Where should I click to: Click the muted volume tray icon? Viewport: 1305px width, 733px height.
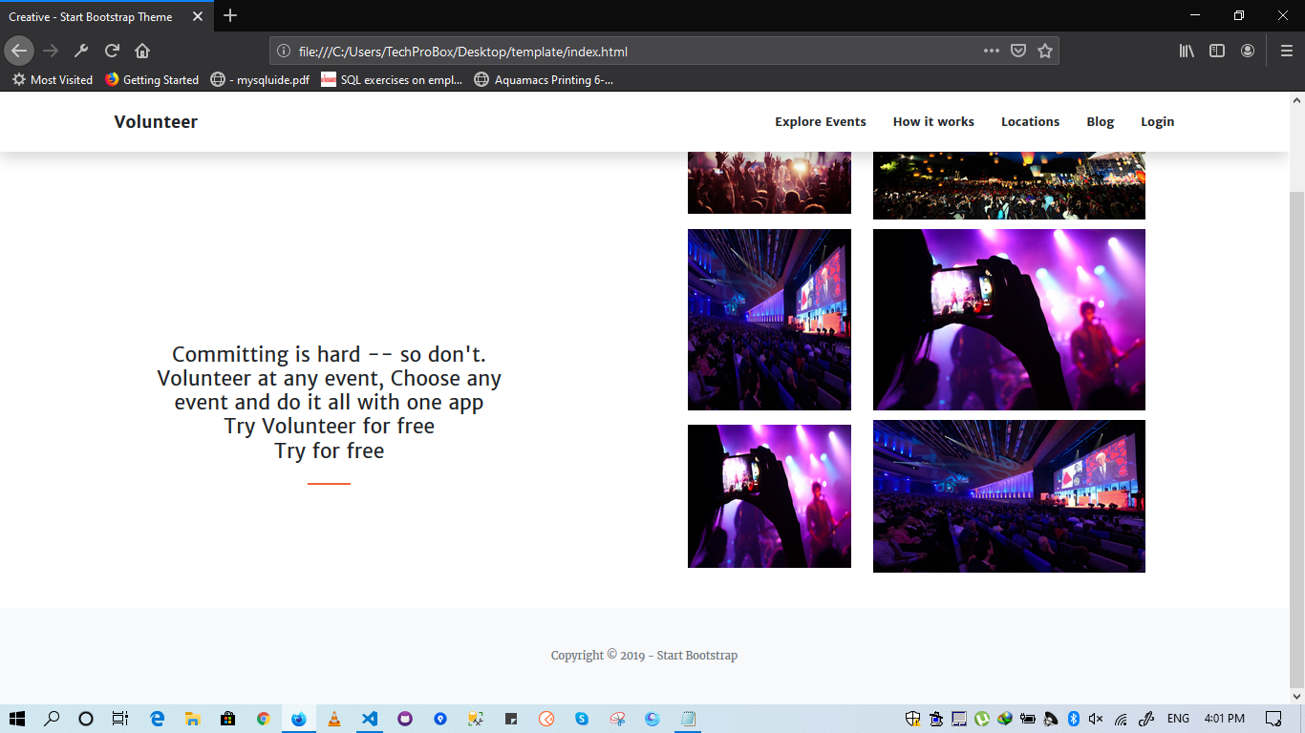tap(1096, 719)
